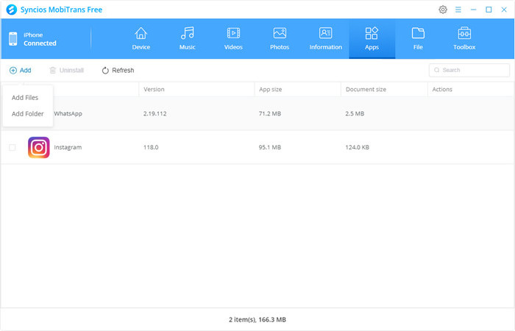Open the File tab
The image size is (515, 331).
(418, 39)
